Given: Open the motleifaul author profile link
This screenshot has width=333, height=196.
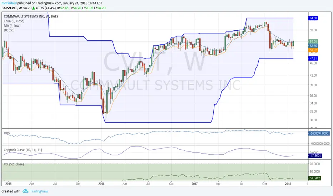Looking at the screenshot, I should pyautogui.click(x=9, y=3).
